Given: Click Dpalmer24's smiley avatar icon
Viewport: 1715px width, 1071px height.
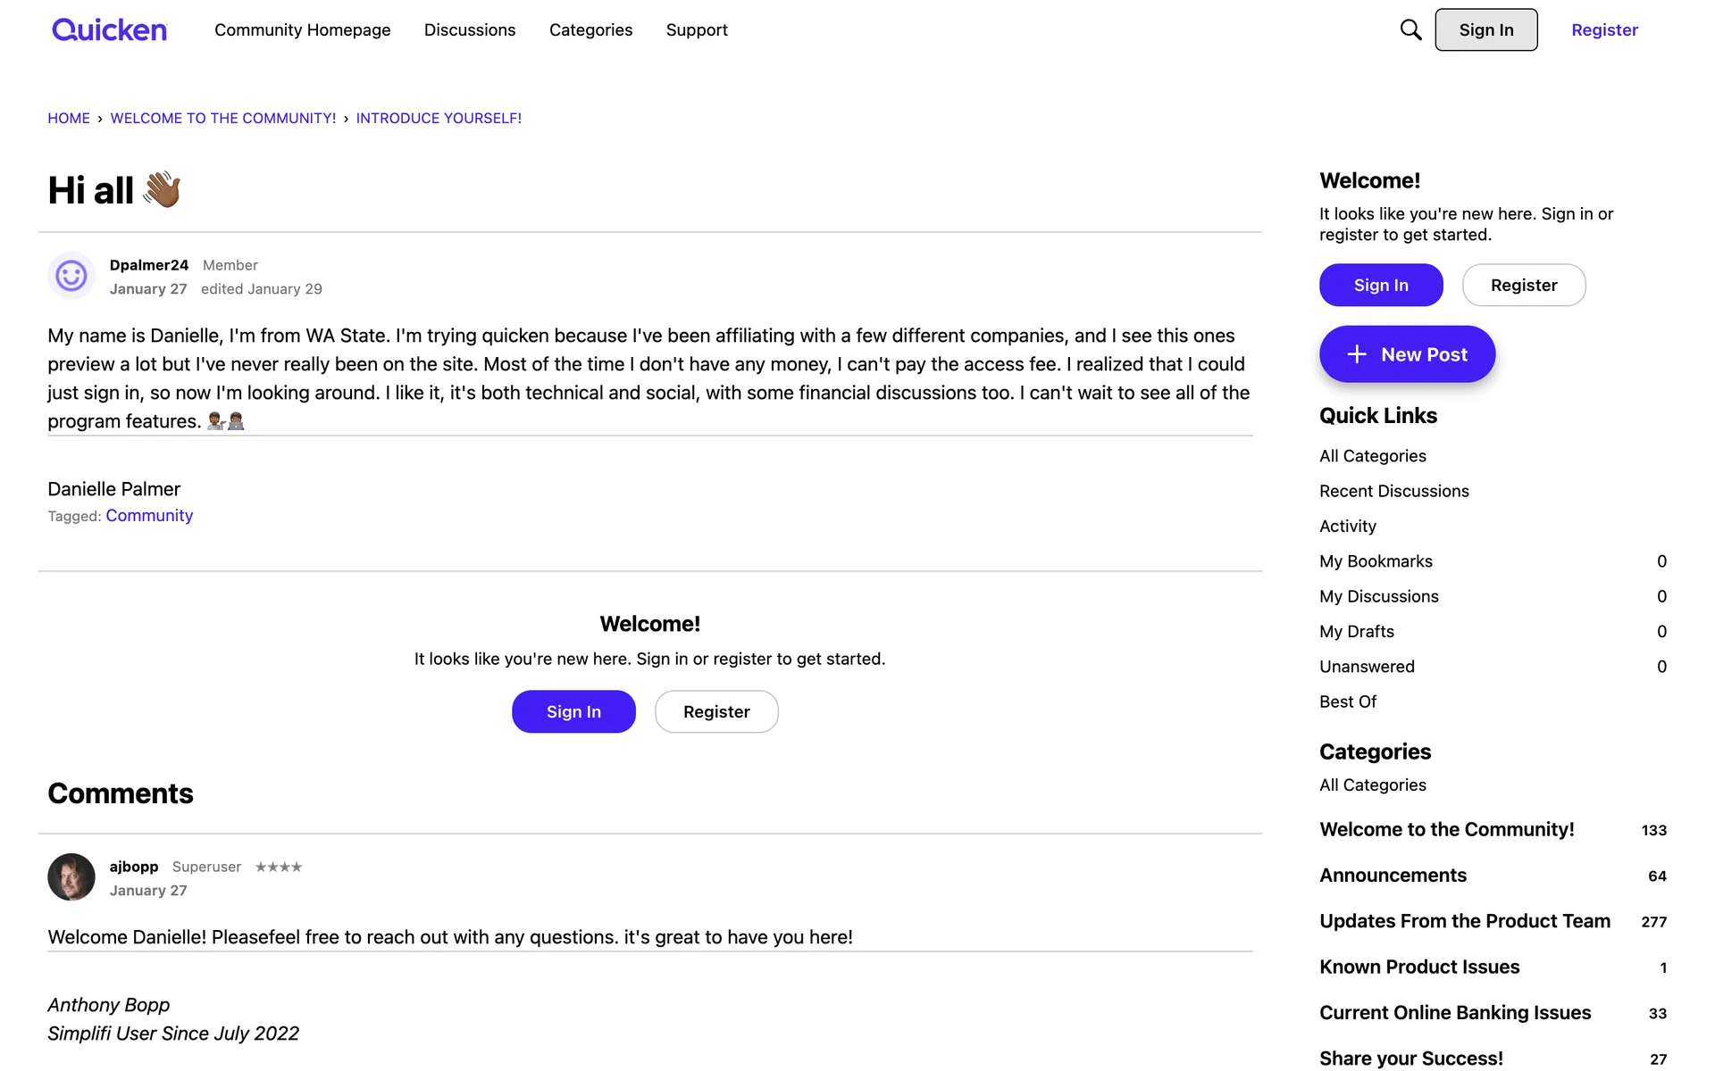Looking at the screenshot, I should pos(71,276).
